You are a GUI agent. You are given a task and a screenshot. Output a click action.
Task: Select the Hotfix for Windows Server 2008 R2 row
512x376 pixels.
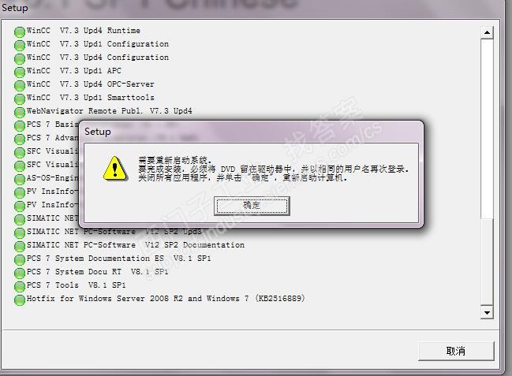[x=166, y=298]
